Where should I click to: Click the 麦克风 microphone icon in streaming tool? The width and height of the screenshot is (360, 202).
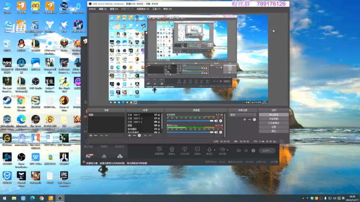(x=209, y=149)
